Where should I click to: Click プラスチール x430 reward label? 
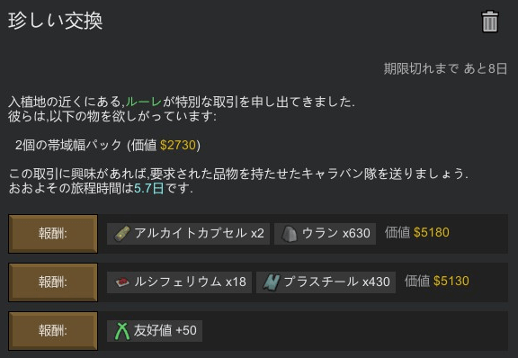coord(337,282)
